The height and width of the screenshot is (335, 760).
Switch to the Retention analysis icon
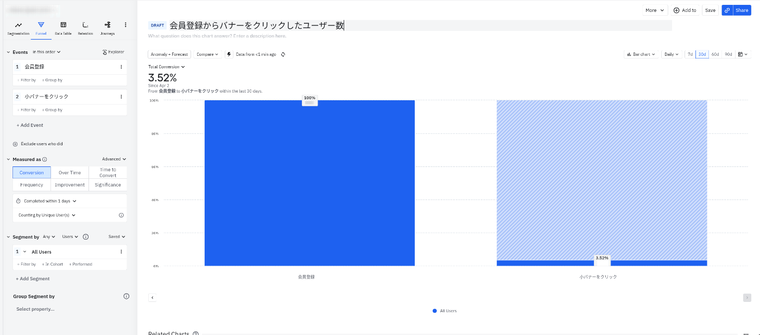85,25
